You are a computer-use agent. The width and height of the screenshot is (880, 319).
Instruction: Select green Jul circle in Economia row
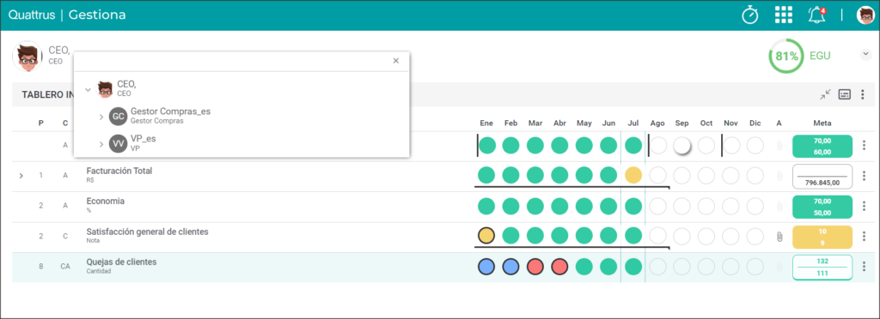(x=633, y=206)
